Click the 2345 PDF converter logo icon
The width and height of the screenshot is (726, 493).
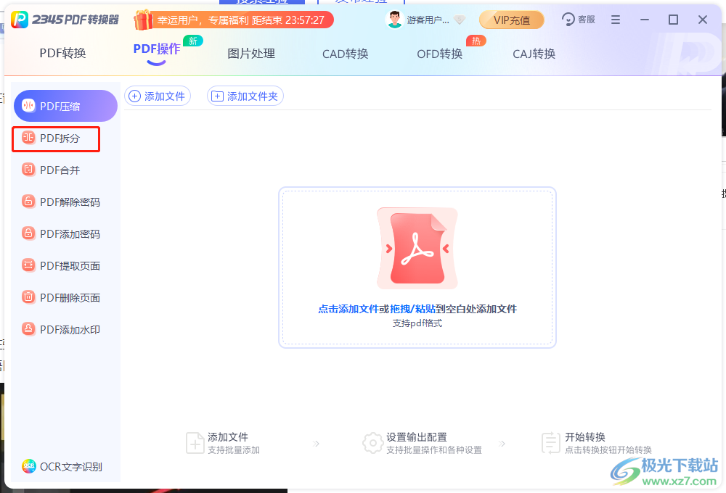coord(20,20)
